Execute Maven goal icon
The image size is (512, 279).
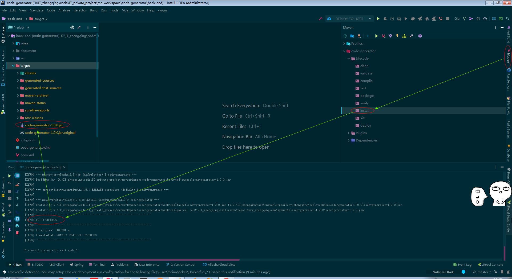click(x=384, y=36)
